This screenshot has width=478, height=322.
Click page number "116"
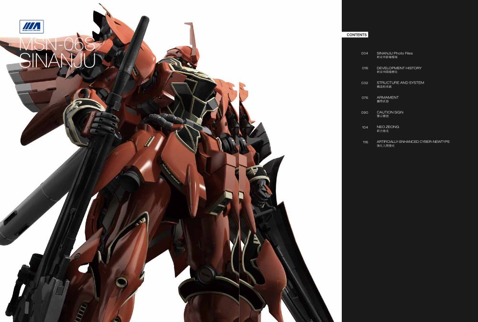[366, 142]
